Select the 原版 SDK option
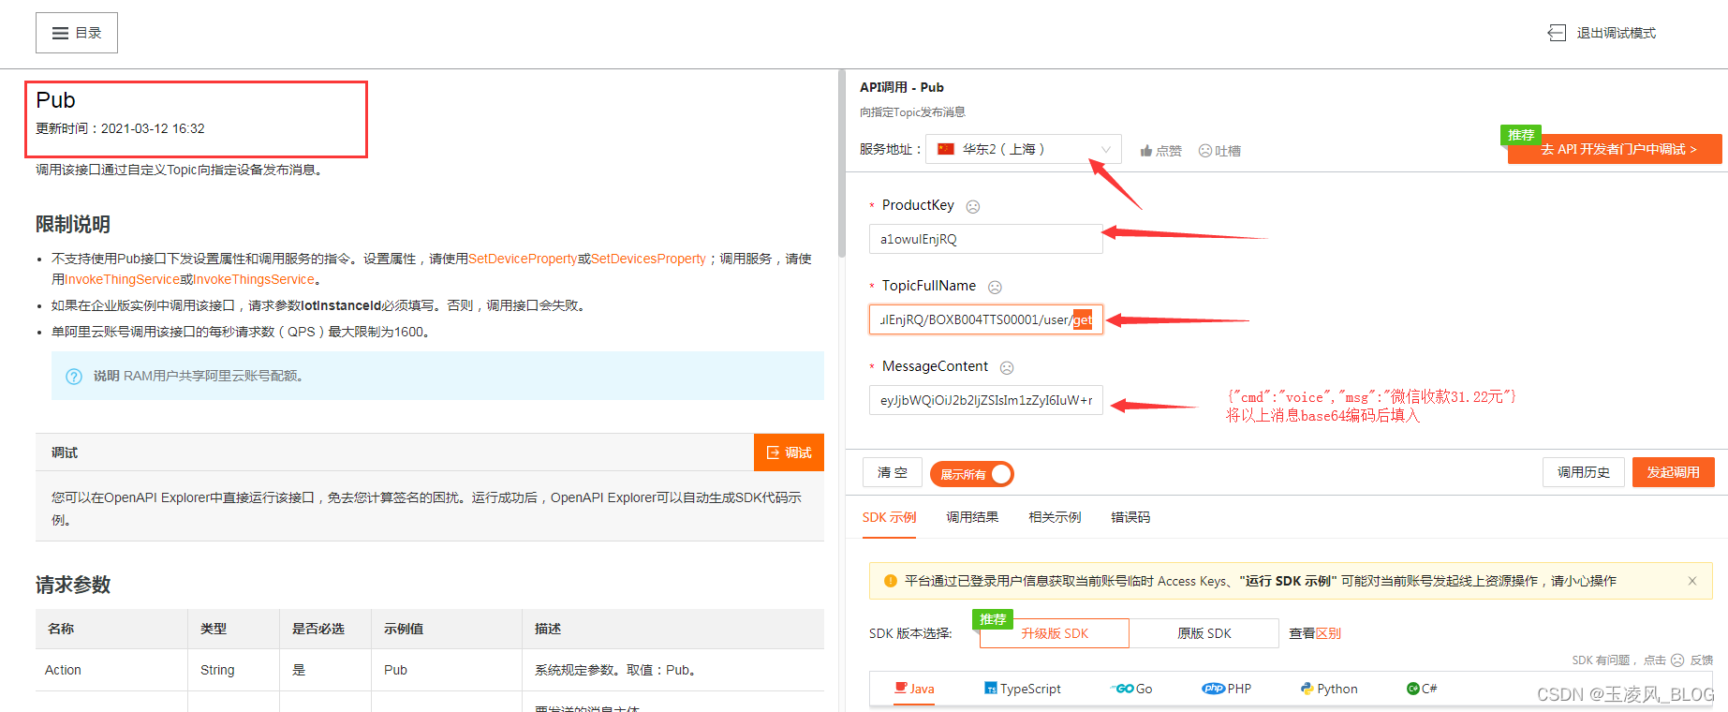Viewport: 1728px width, 712px height. click(x=1204, y=633)
